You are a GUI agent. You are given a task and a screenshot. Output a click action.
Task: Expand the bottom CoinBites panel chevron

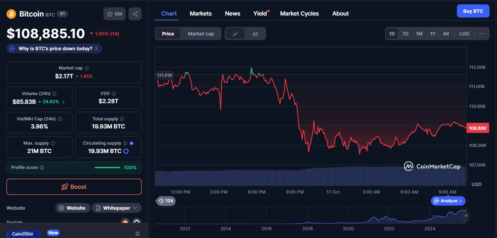tap(137, 233)
